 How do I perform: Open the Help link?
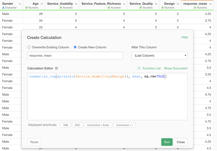(185, 37)
